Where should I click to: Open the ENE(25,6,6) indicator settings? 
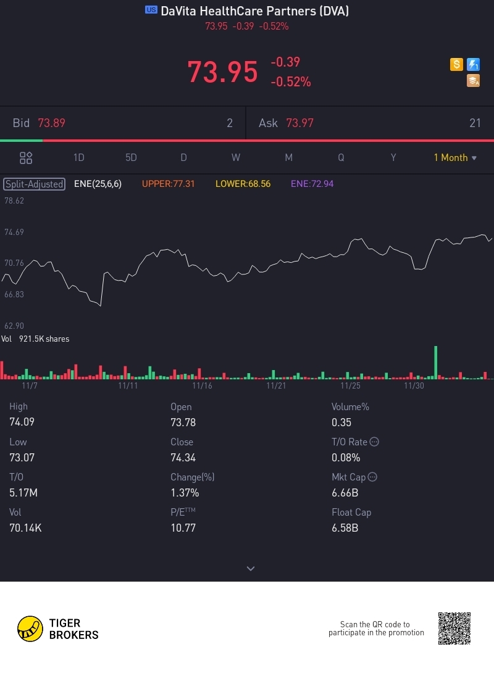pyautogui.click(x=98, y=184)
